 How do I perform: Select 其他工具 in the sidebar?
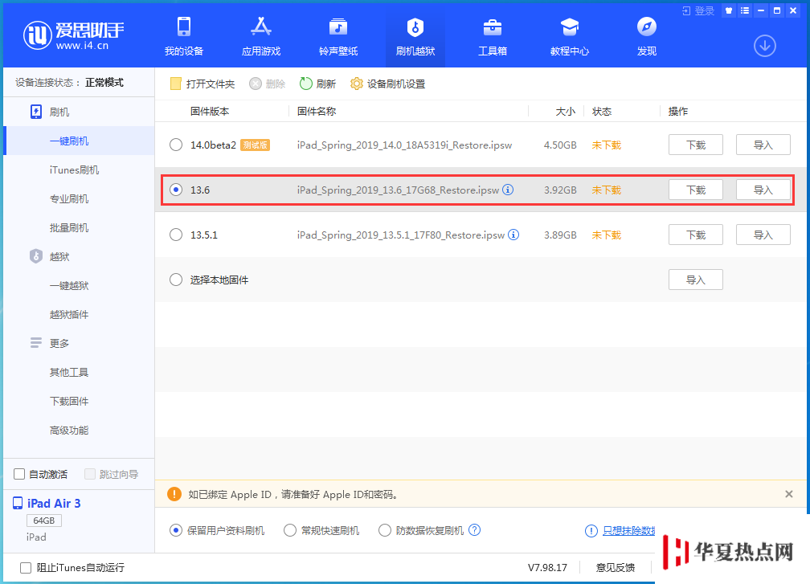pos(69,372)
